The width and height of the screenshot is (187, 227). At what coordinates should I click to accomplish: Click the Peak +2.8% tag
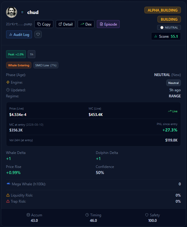coord(16,54)
